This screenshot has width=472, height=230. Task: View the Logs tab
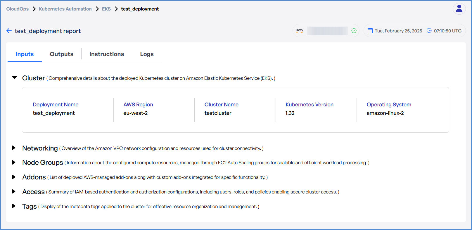pos(147,54)
